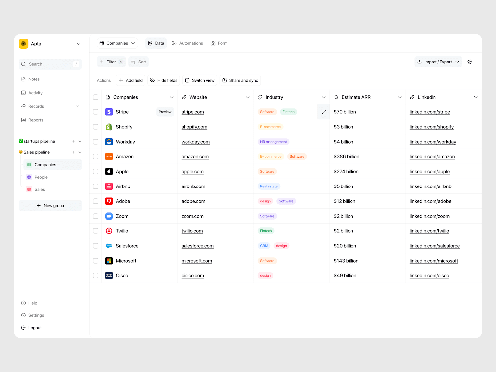
Task: Click the Stripe company logo
Action: point(109,112)
